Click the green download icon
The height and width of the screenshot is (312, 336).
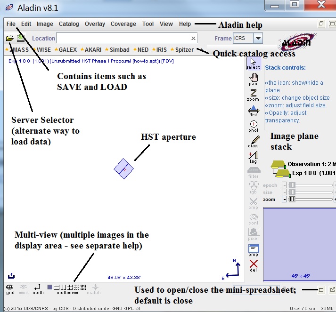click(x=21, y=38)
